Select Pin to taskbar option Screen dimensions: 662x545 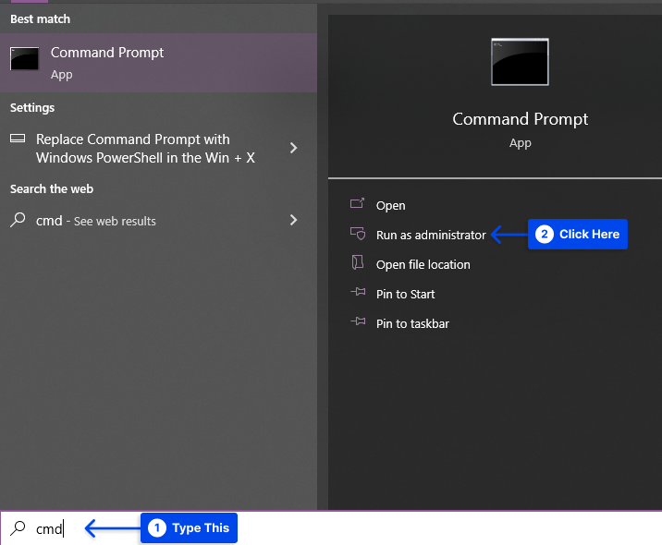point(412,323)
